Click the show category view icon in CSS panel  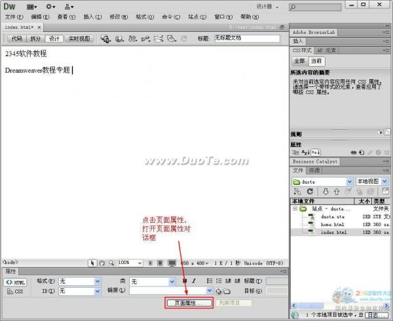tap(295, 152)
